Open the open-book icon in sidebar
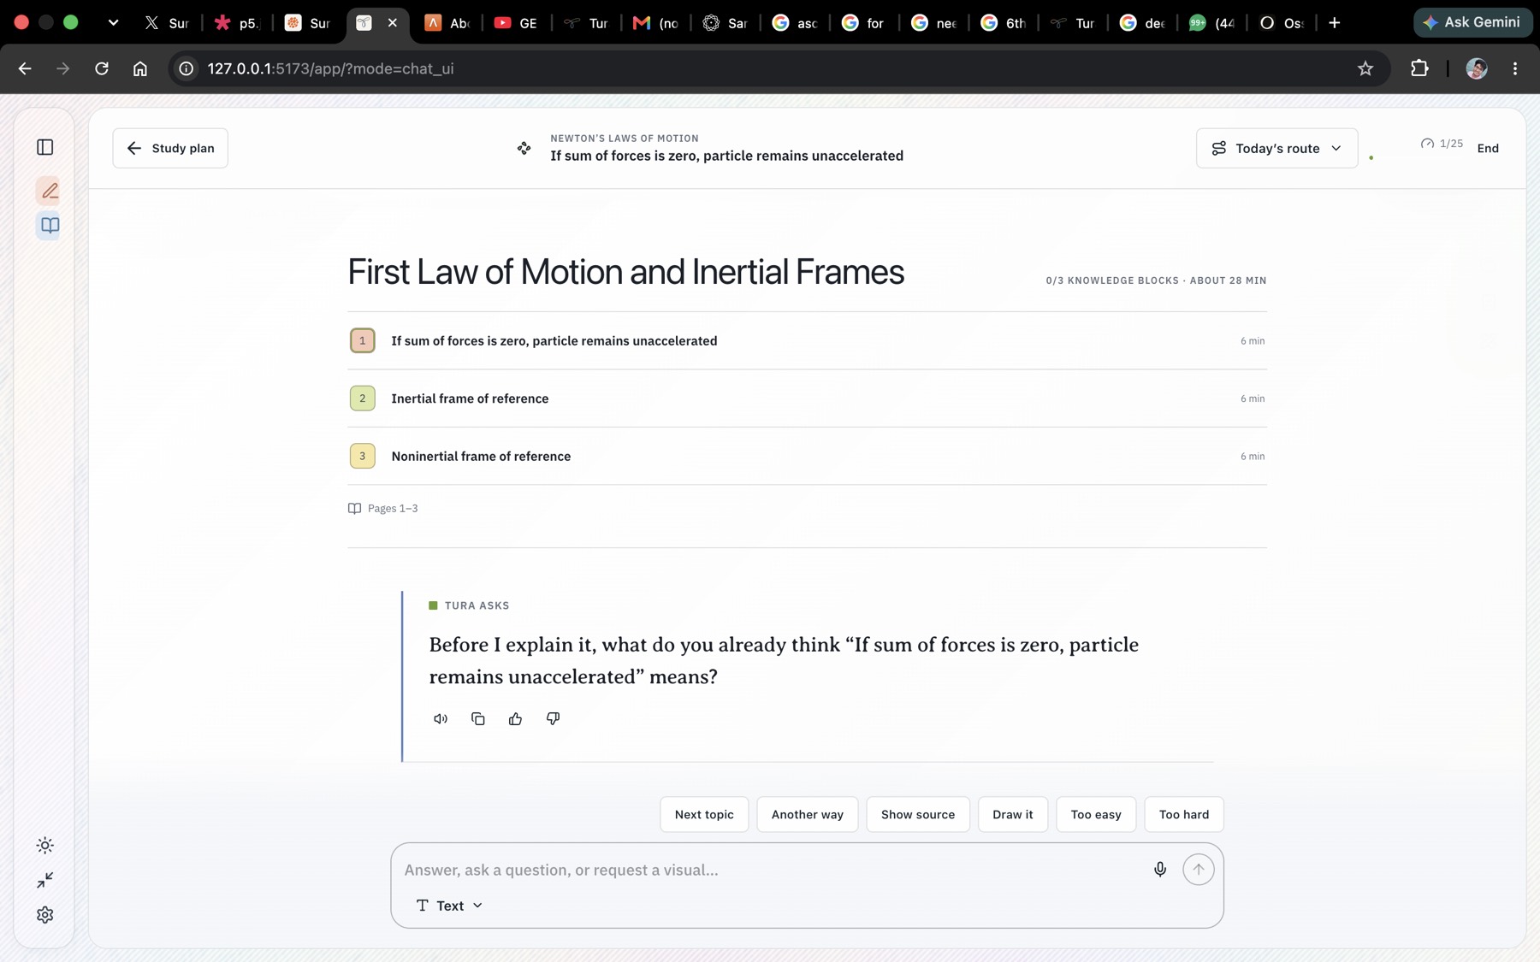The image size is (1540, 962). tap(50, 226)
